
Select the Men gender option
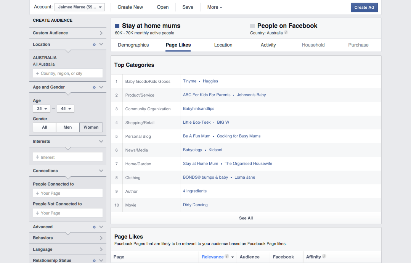pyautogui.click(x=67, y=127)
